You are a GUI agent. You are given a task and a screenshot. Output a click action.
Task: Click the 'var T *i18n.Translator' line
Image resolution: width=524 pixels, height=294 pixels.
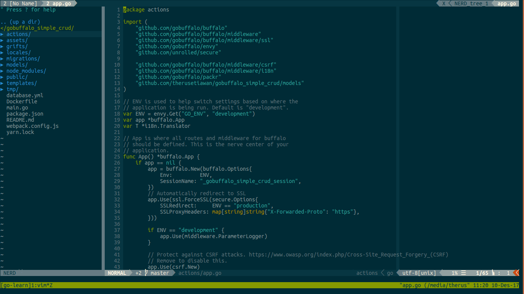coord(157,126)
